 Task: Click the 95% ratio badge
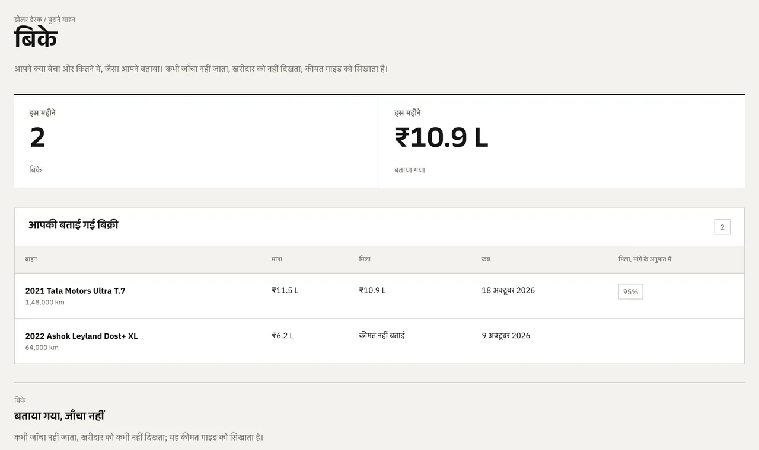[630, 292]
